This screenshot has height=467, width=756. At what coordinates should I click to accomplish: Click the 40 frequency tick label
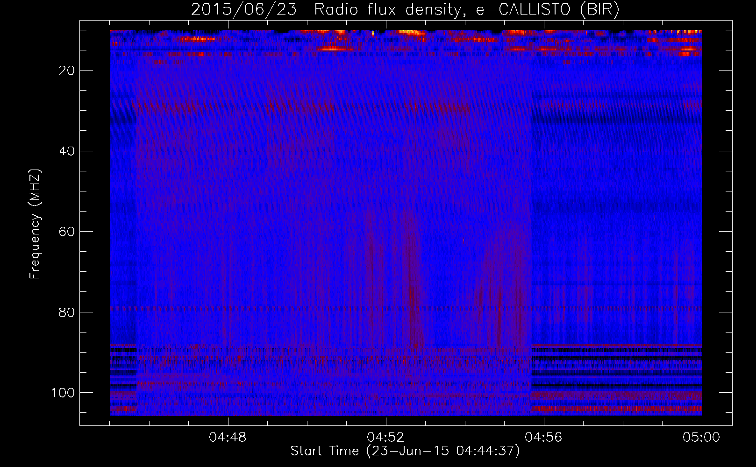click(x=67, y=151)
